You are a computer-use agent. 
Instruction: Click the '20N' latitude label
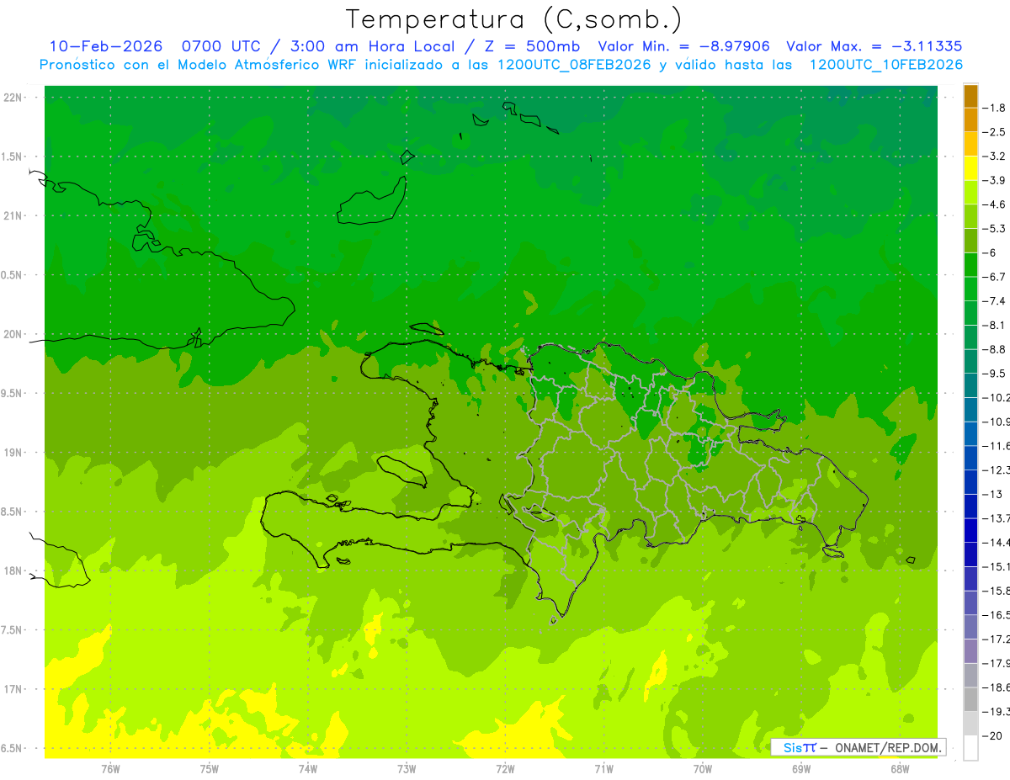tap(14, 334)
